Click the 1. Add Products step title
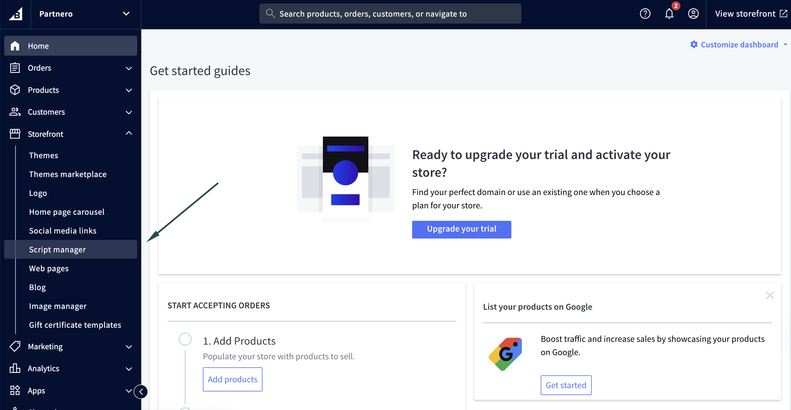791x410 pixels. (x=239, y=341)
